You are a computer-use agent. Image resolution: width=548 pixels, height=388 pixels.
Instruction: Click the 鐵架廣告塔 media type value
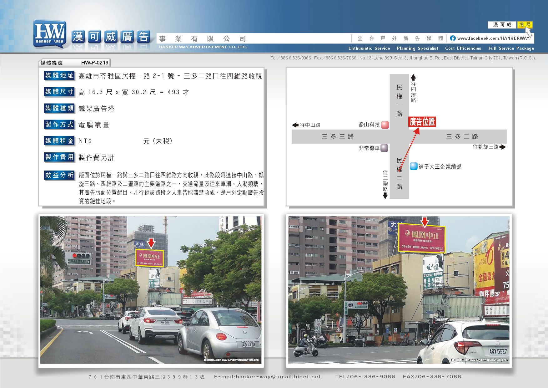[x=96, y=109]
